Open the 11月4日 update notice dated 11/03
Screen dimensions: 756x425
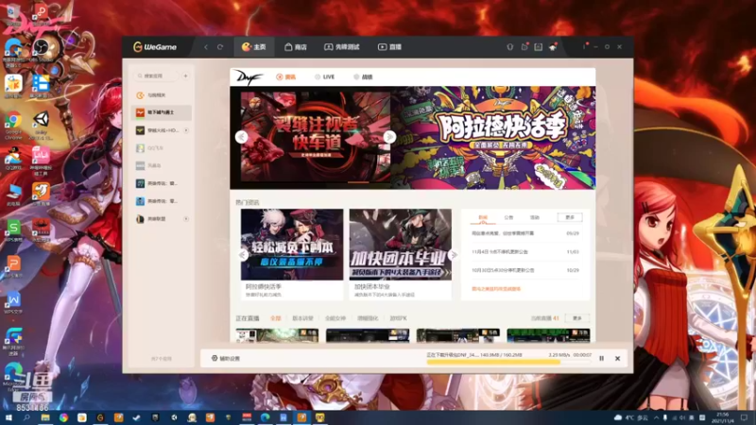tap(525, 251)
